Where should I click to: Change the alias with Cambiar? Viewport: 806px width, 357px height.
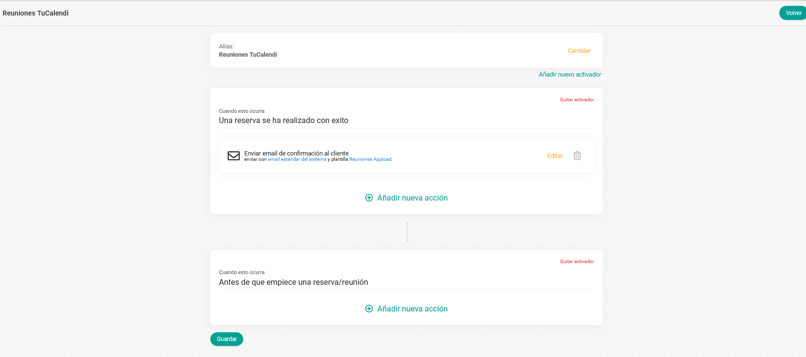click(579, 51)
